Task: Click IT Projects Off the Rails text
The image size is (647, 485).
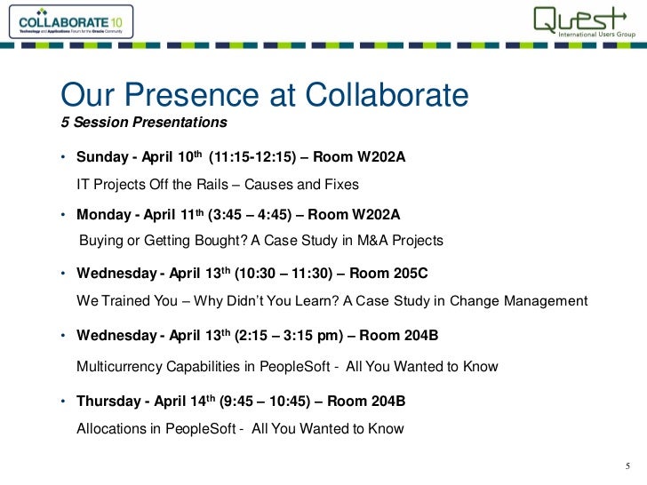Action: click(x=218, y=185)
